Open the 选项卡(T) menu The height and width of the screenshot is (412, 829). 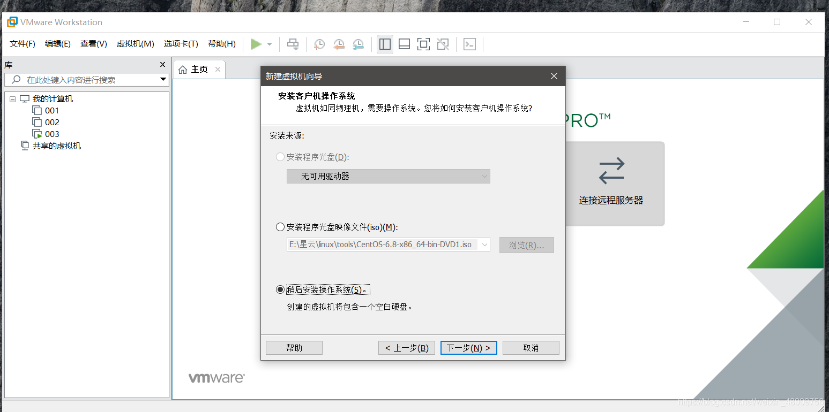[x=181, y=44]
